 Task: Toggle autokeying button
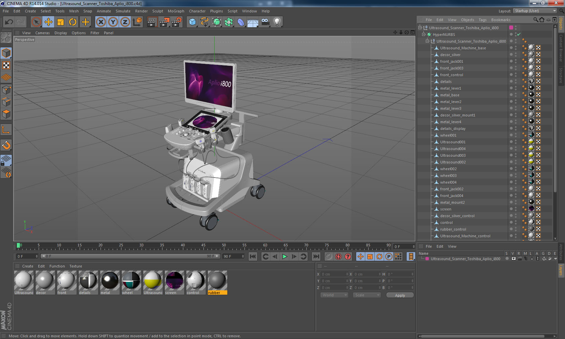338,256
